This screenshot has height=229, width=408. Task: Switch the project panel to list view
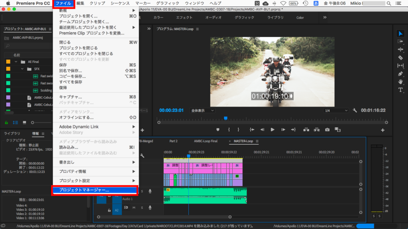tap(16, 122)
